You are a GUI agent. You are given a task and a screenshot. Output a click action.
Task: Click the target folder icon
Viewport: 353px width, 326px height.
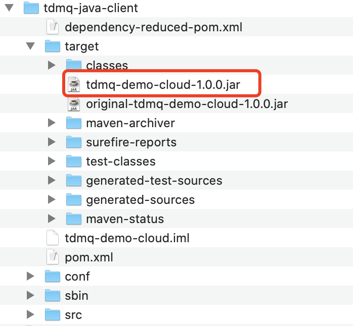pyautogui.click(x=53, y=46)
